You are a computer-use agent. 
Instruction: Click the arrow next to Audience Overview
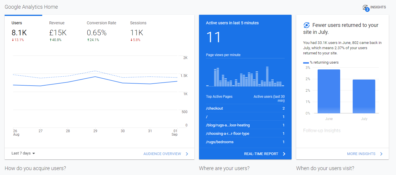187,154
